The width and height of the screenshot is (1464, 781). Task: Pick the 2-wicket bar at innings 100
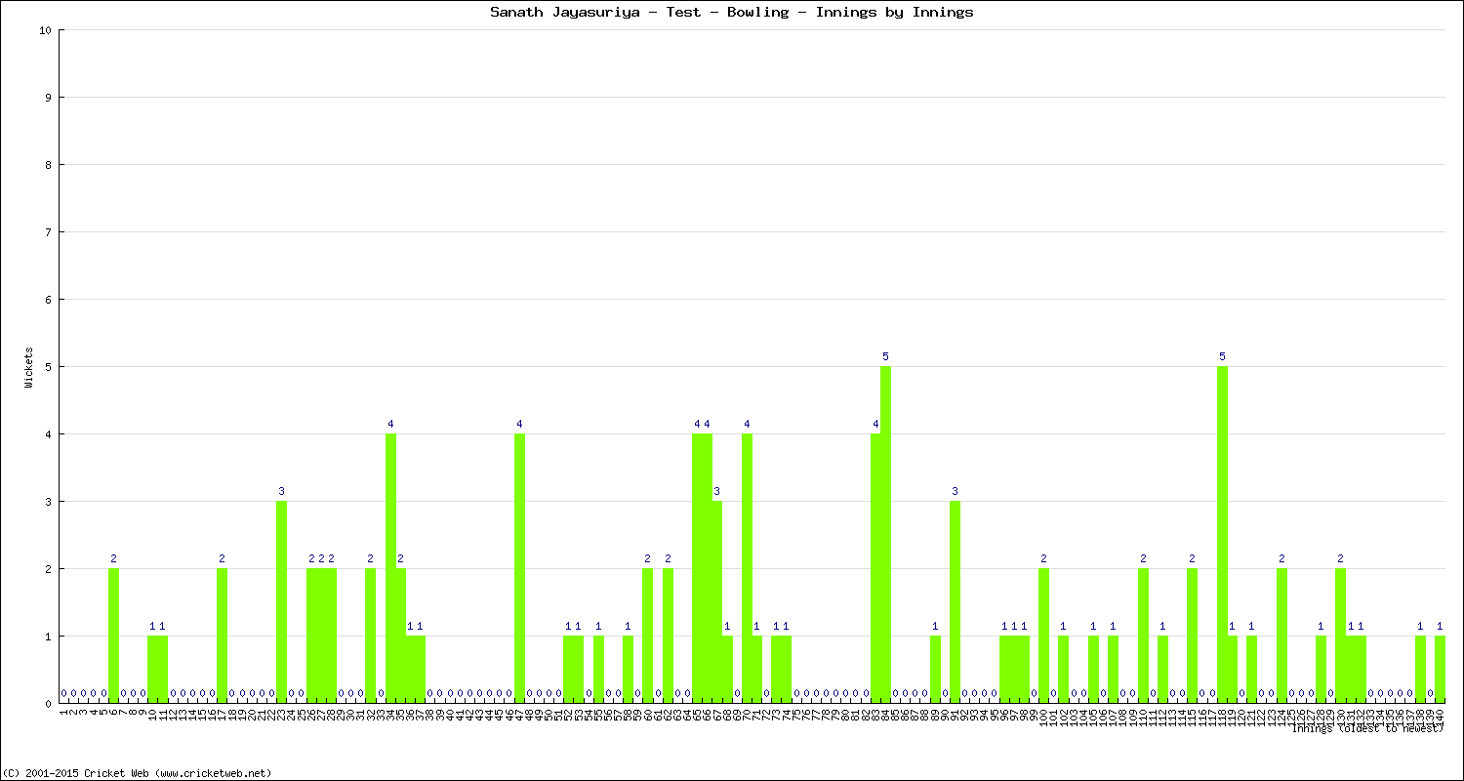point(1043,636)
